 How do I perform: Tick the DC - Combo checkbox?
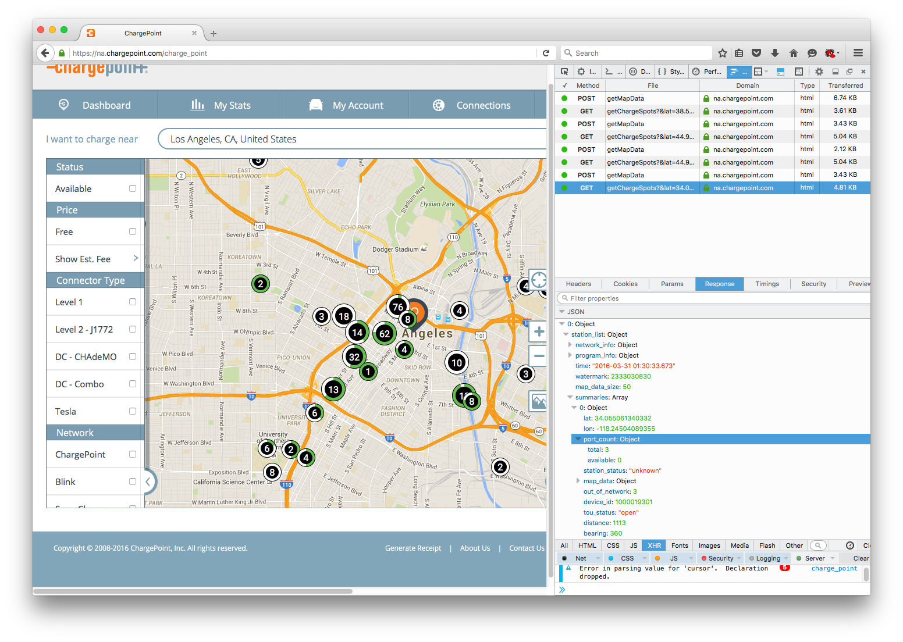[x=133, y=384]
